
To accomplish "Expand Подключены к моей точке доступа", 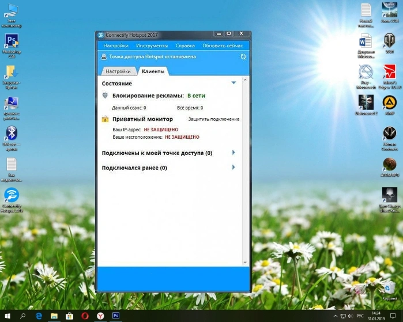I will pyautogui.click(x=233, y=153).
